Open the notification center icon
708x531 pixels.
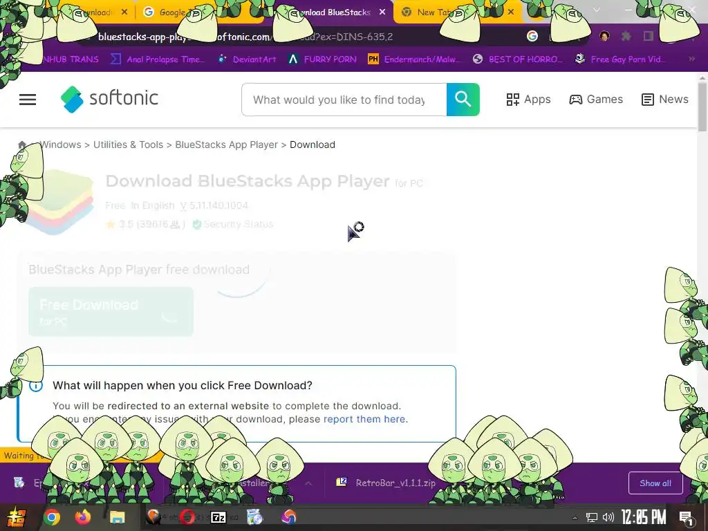click(x=686, y=518)
